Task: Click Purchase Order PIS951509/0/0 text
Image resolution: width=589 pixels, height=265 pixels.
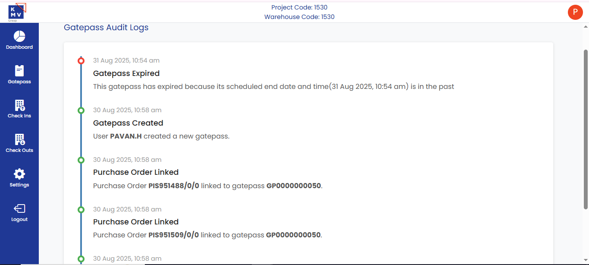Action: click(174, 235)
